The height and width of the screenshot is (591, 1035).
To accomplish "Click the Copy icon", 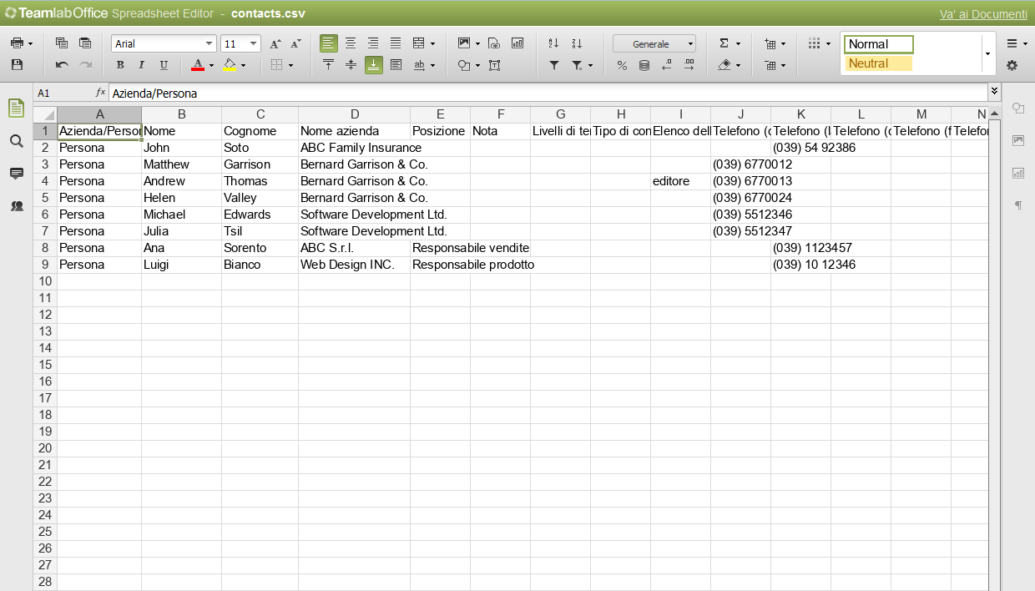I will [62, 43].
